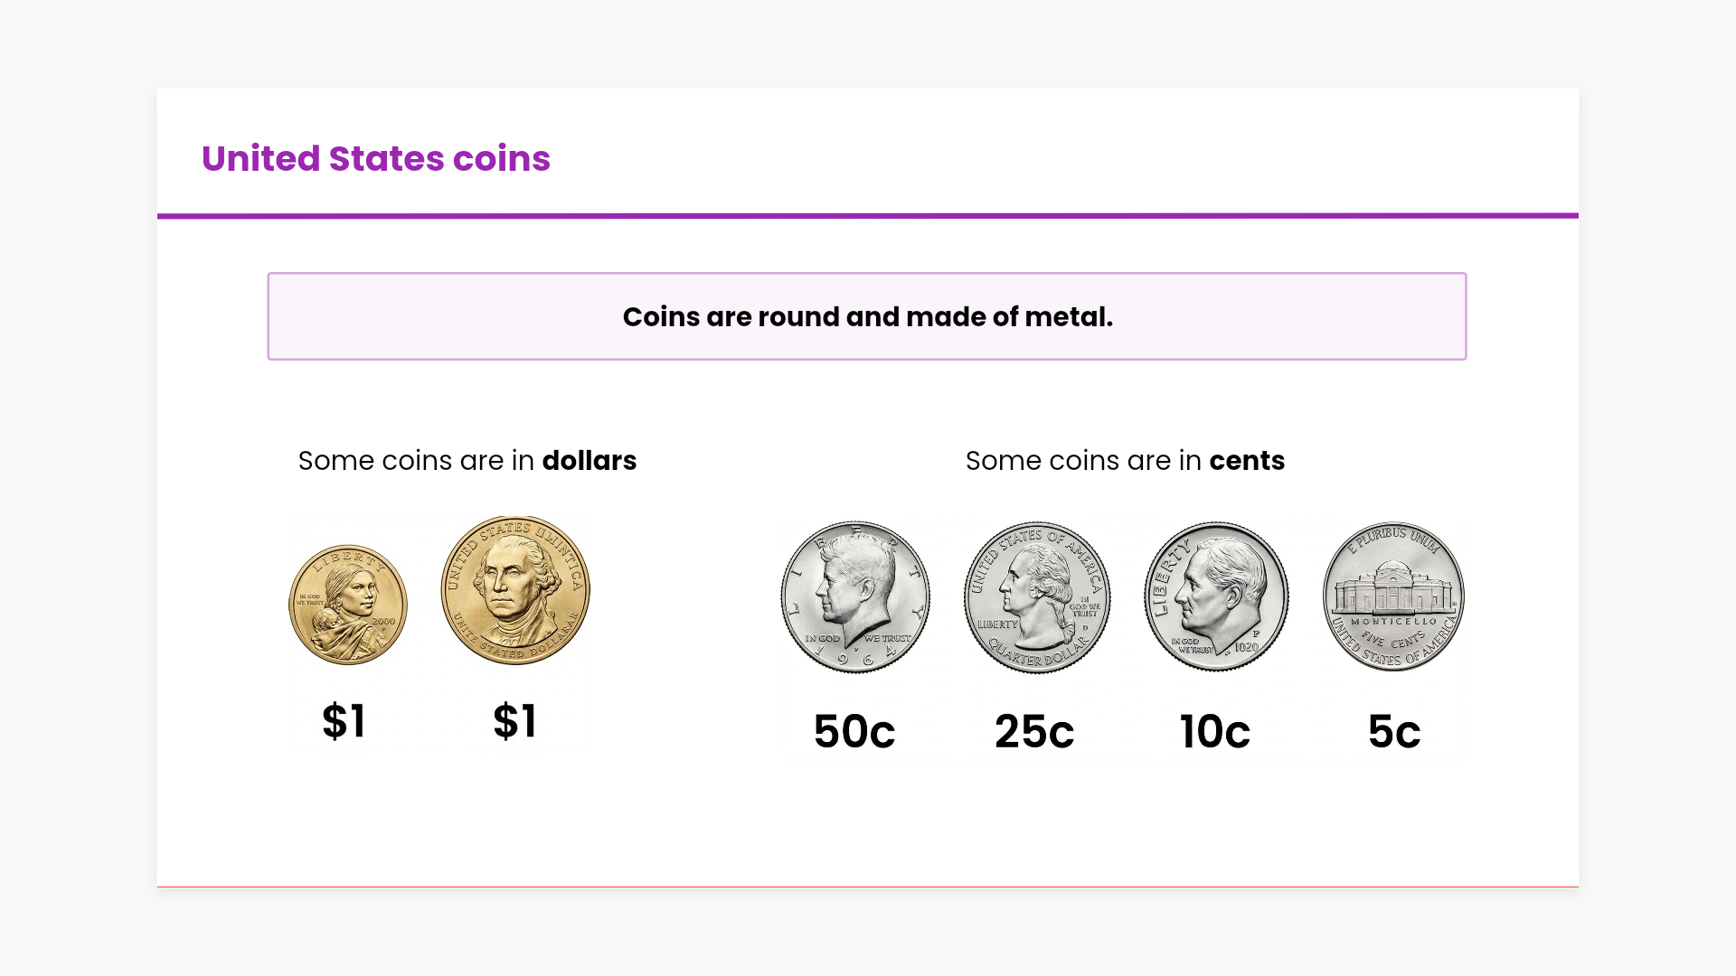Select the 10c label
The height and width of the screenshot is (976, 1736).
(x=1215, y=731)
